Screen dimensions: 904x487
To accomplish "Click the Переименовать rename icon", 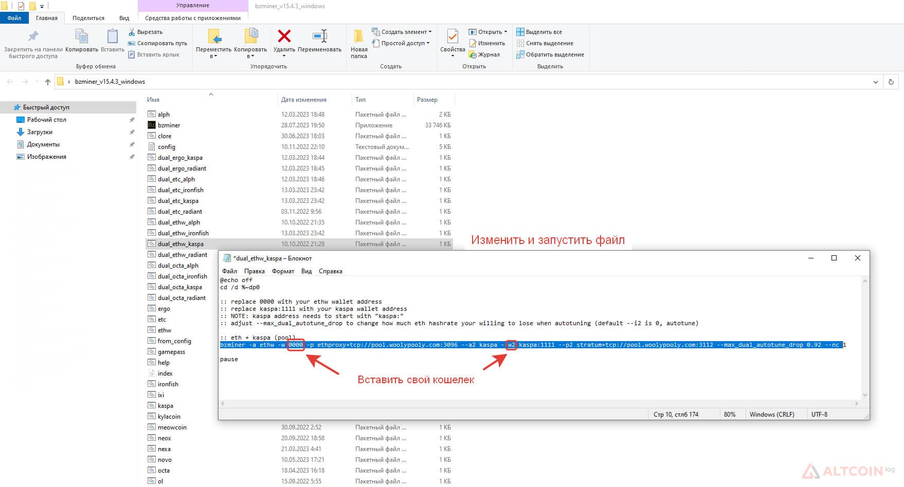I will click(x=319, y=36).
